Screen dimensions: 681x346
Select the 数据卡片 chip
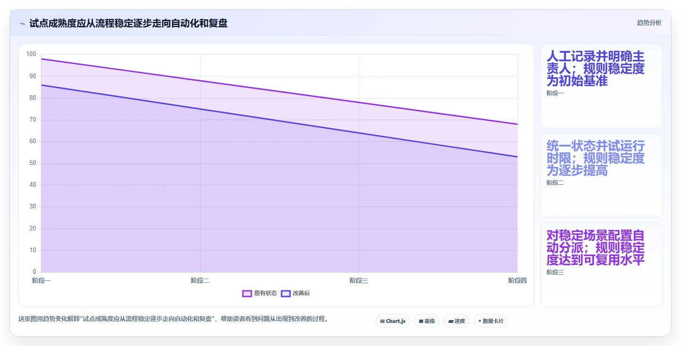[491, 321]
